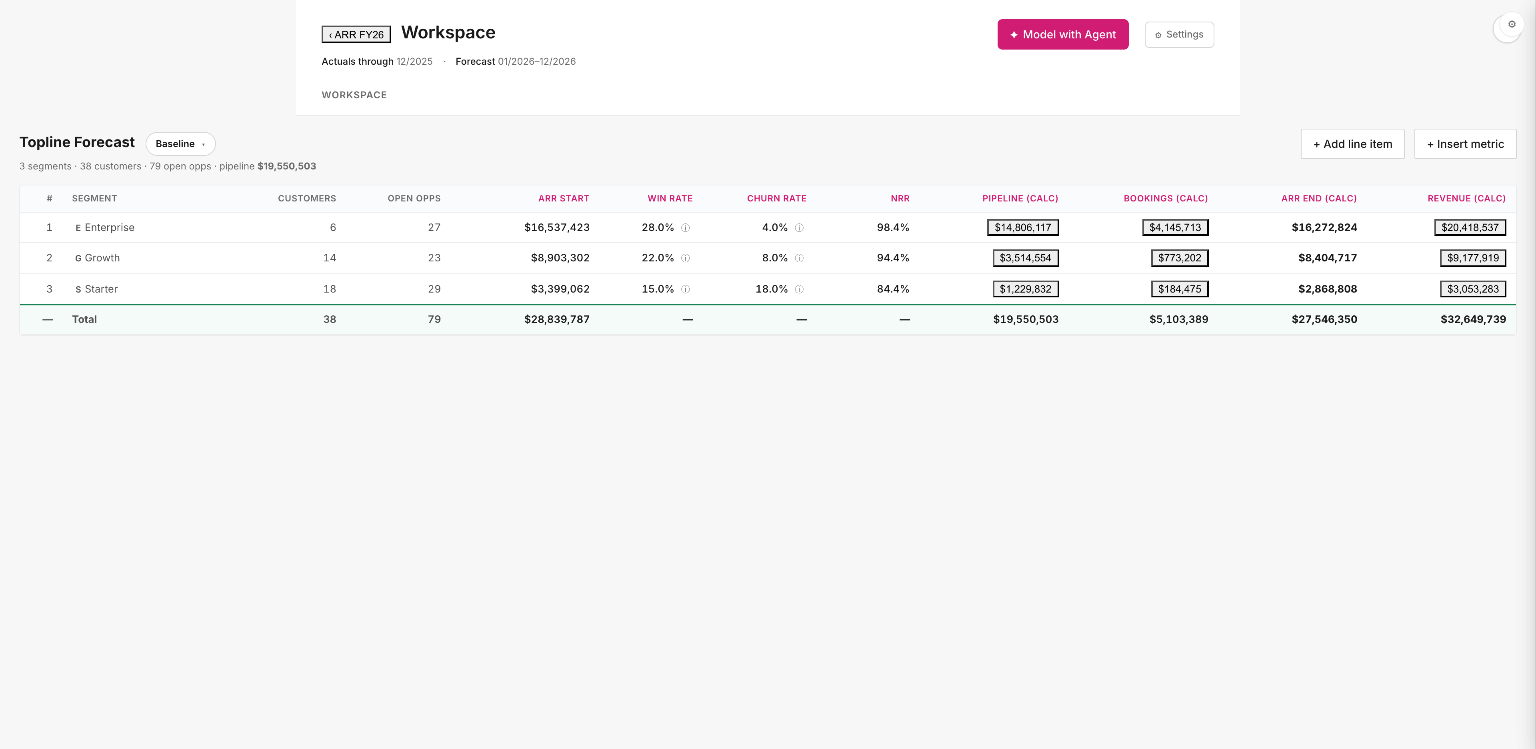Open Growth pipeline value $3,514,554
This screenshot has width=1536, height=749.
1026,258
